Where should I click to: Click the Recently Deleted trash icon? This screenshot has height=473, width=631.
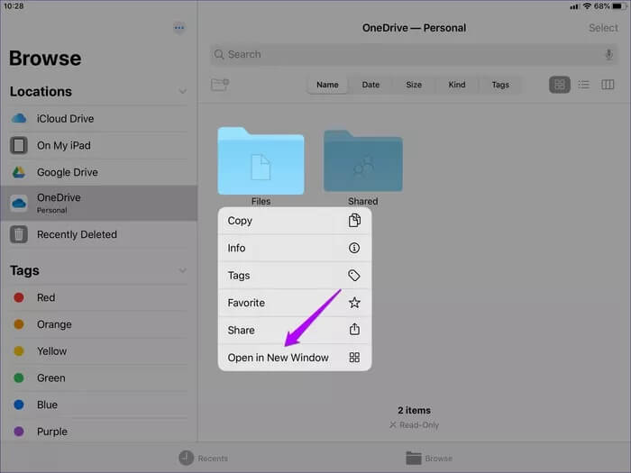pos(19,234)
